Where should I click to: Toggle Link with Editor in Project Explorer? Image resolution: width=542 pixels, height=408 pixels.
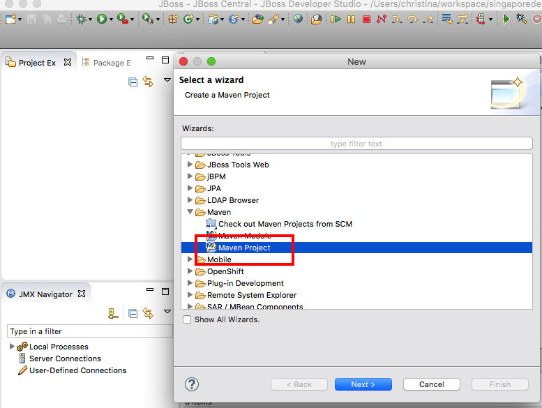[x=148, y=82]
